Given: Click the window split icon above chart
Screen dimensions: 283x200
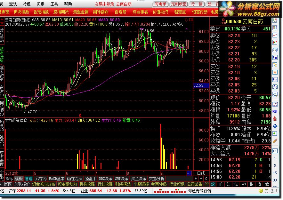Looking at the screenshot, I should [191, 20].
